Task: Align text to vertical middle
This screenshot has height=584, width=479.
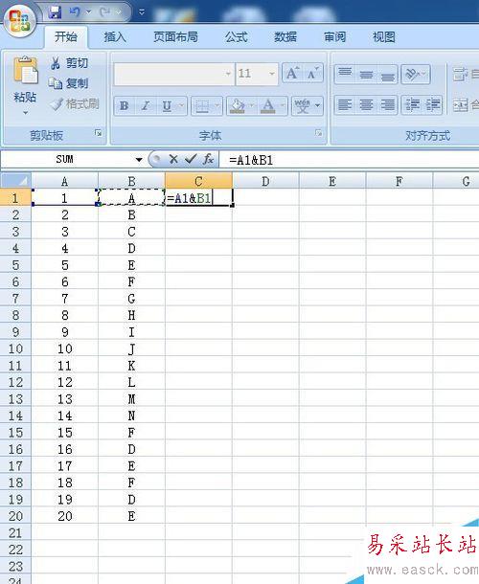Action: point(366,74)
